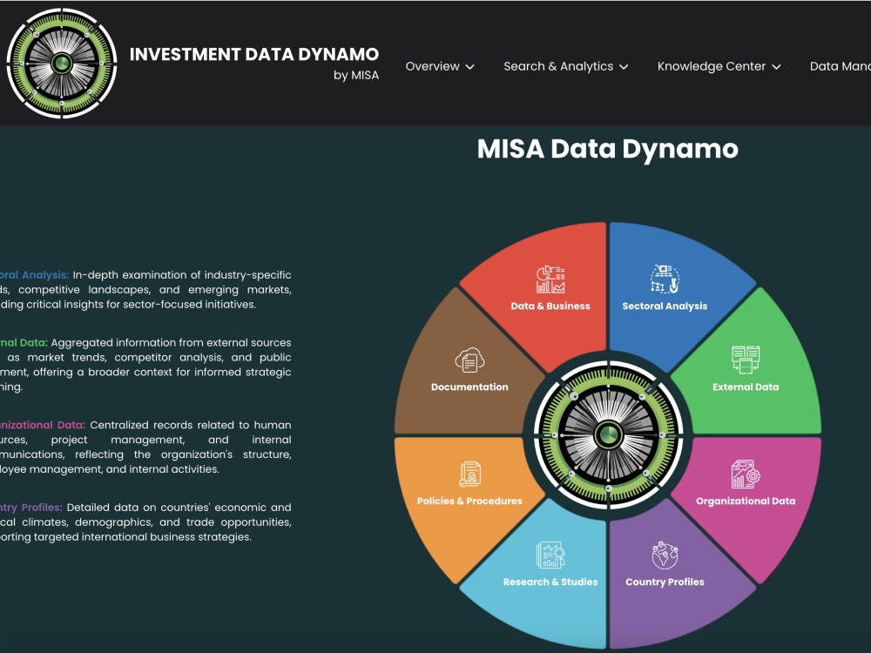This screenshot has height=653, width=871.
Task: Click the Policies & Procedures certificate icon
Action: pyautogui.click(x=470, y=475)
